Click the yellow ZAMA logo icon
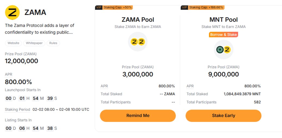 pos(12,12)
